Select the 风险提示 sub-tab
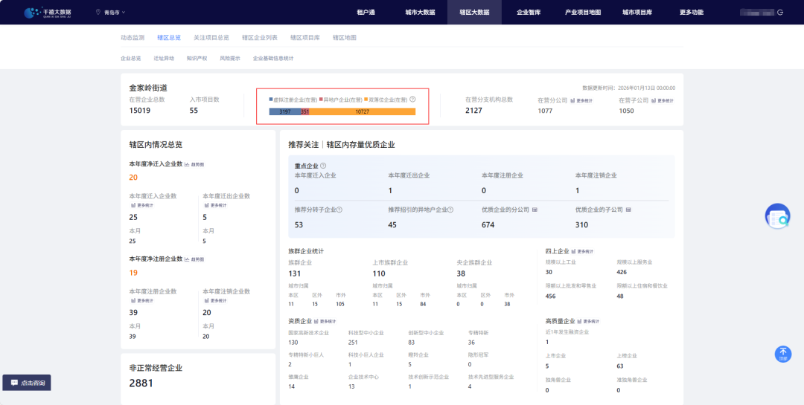804x405 pixels. click(230, 59)
